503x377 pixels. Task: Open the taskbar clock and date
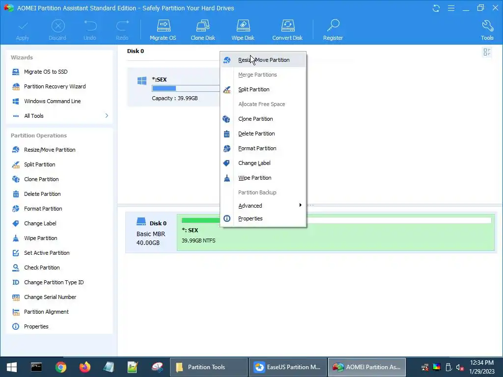coord(482,367)
